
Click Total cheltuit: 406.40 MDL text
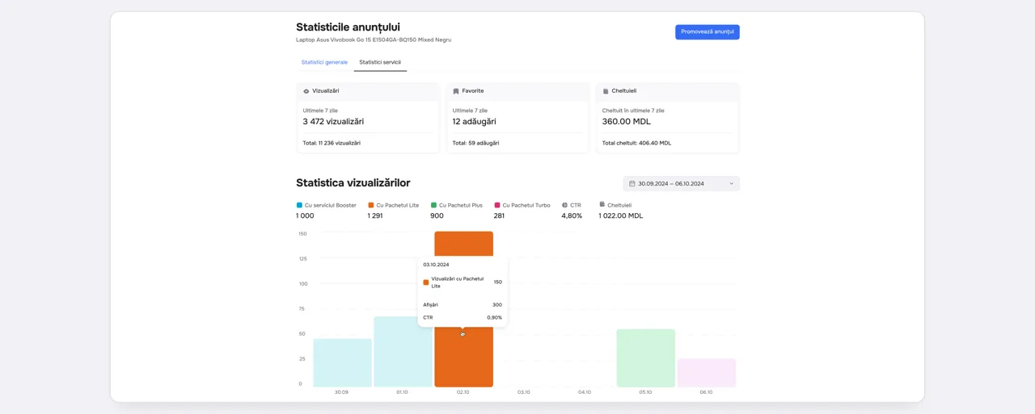636,143
